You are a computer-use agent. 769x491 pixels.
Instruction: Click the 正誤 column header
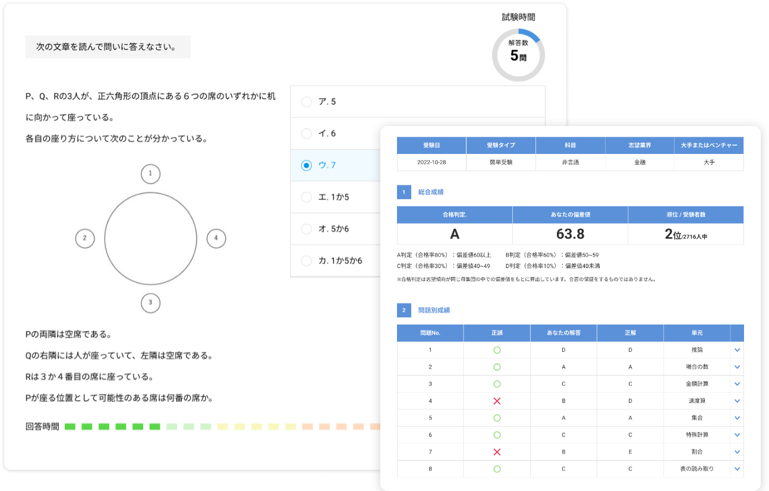pyautogui.click(x=497, y=333)
